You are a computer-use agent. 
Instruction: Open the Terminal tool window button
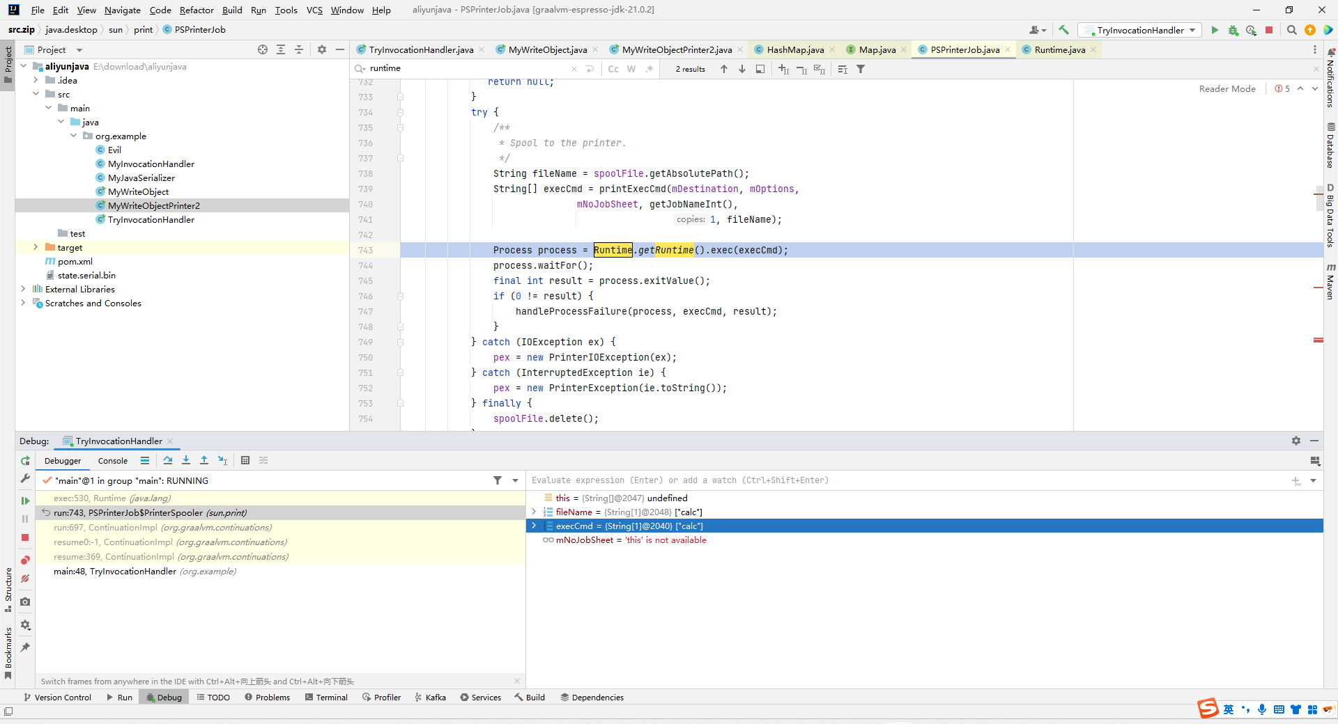point(325,697)
